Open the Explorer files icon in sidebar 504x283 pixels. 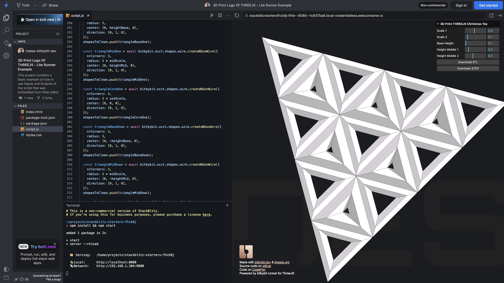coord(6,18)
